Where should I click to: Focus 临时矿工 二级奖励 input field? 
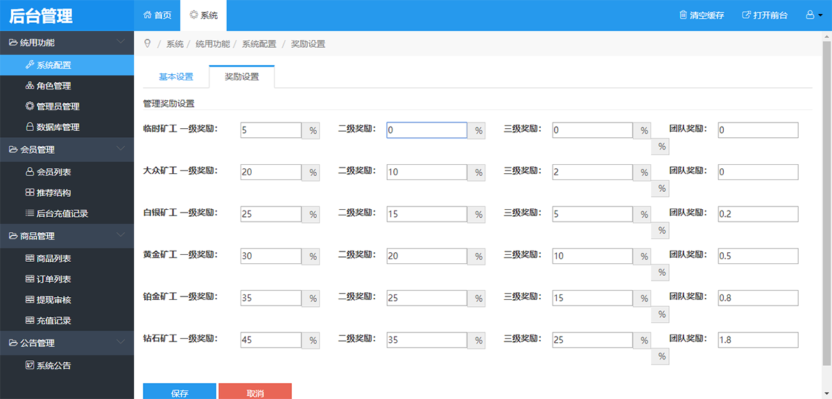click(426, 130)
